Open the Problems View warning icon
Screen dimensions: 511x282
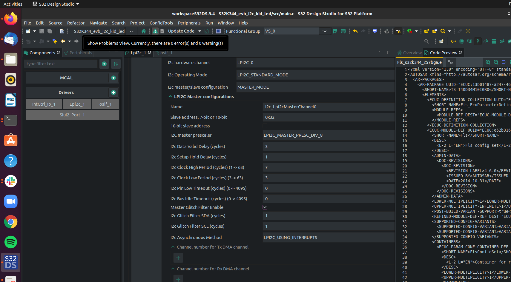[x=155, y=31]
